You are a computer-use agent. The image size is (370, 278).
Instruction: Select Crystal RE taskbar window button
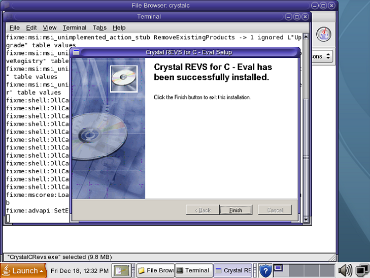tap(233, 270)
